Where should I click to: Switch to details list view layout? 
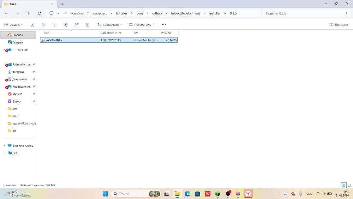(343, 185)
